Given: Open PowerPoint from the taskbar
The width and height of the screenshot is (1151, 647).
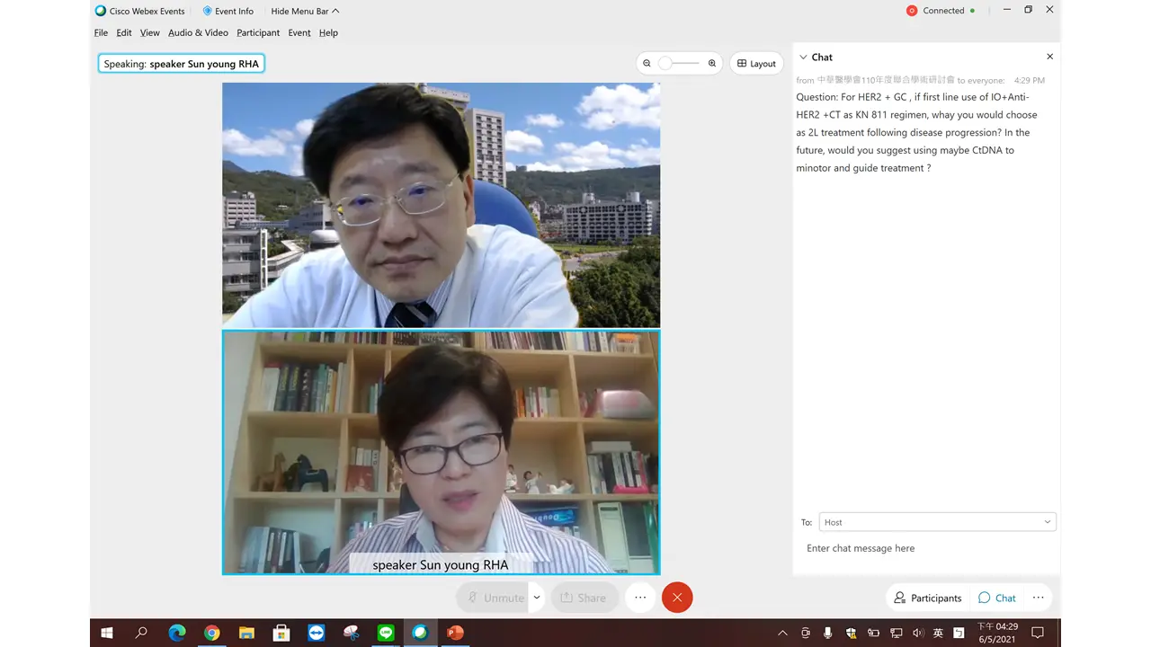Looking at the screenshot, I should [455, 633].
